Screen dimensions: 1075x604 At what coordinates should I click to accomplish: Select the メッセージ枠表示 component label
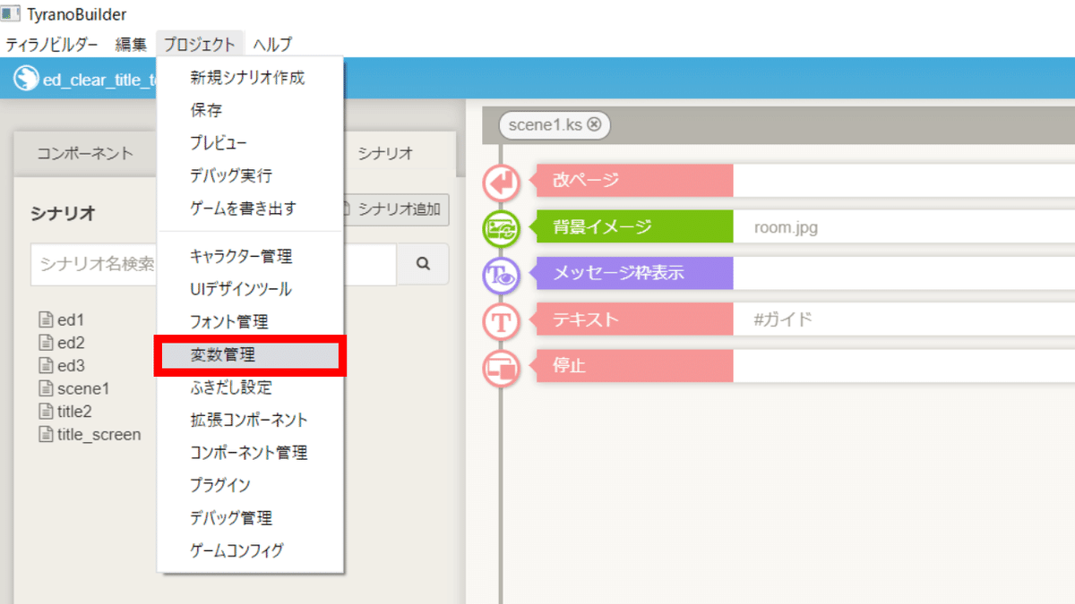point(632,273)
